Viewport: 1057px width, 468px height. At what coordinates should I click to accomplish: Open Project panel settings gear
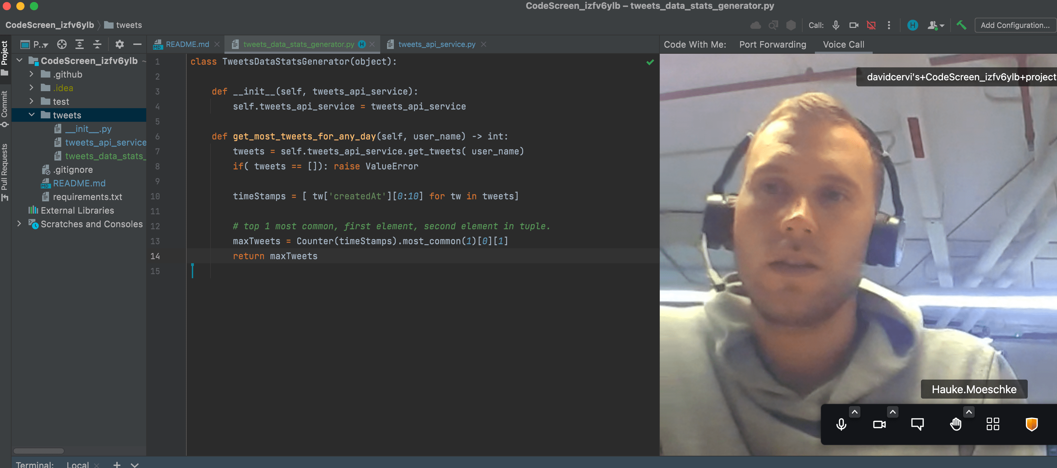tap(119, 44)
